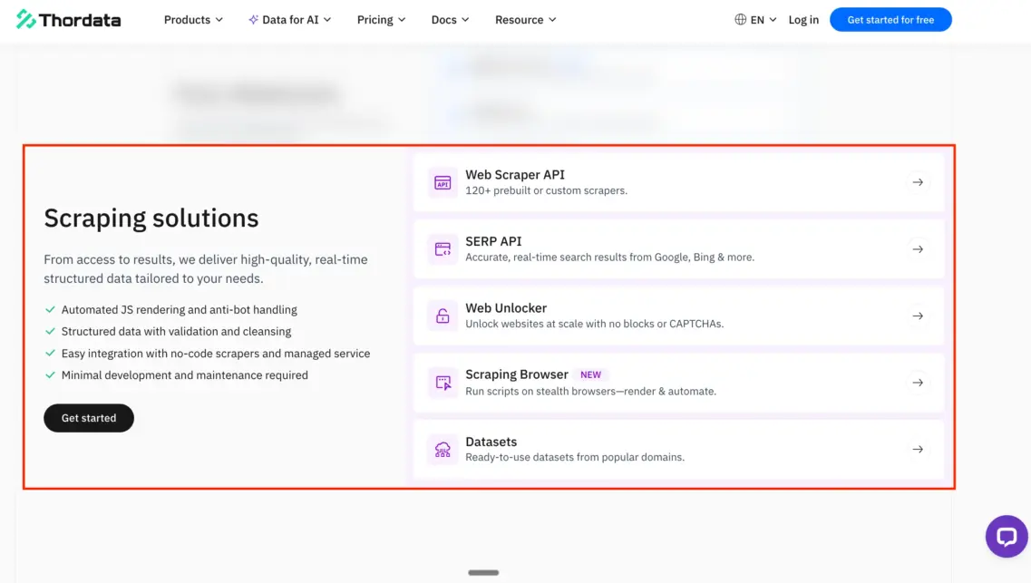Click 'Accurate, real-time search results' description
This screenshot has height=583, width=1031.
click(609, 257)
